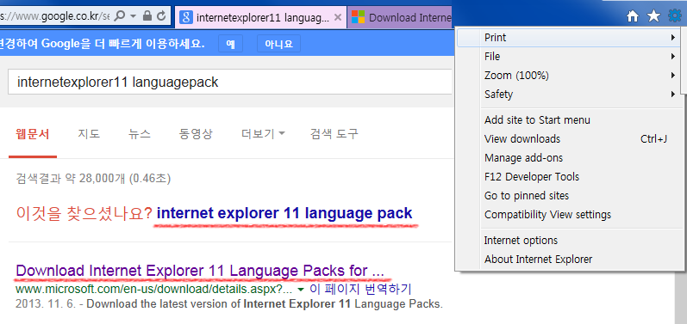Close the internetexplorer11 languagepack tab
The height and width of the screenshot is (324, 687).
337,17
